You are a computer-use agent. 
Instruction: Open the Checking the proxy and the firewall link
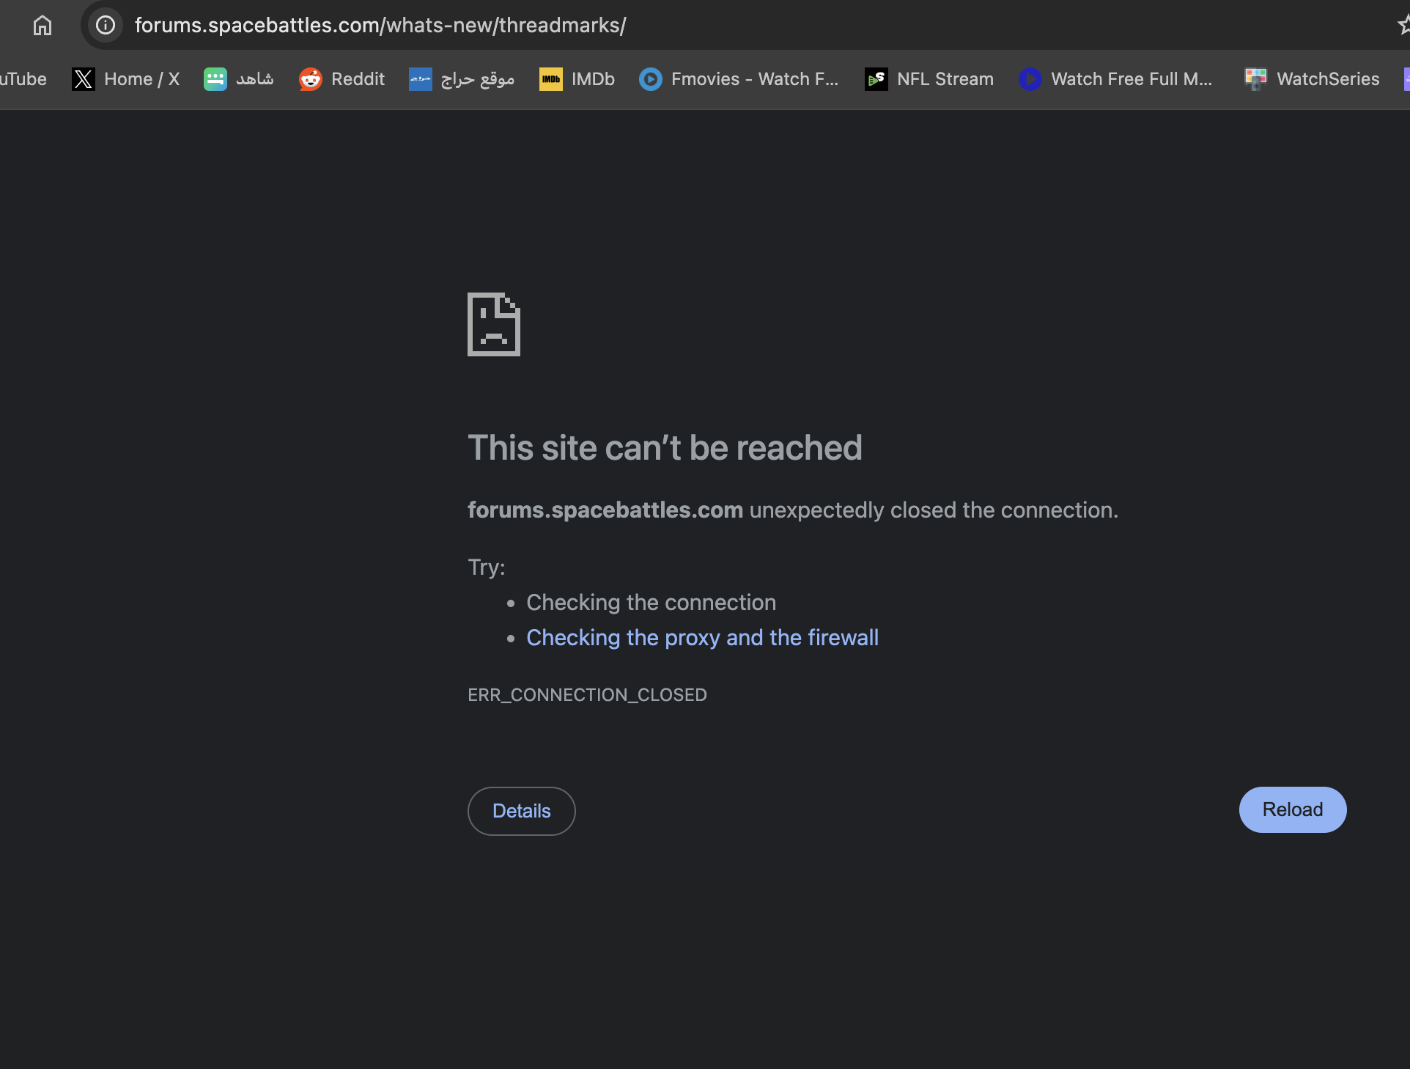pyautogui.click(x=701, y=638)
